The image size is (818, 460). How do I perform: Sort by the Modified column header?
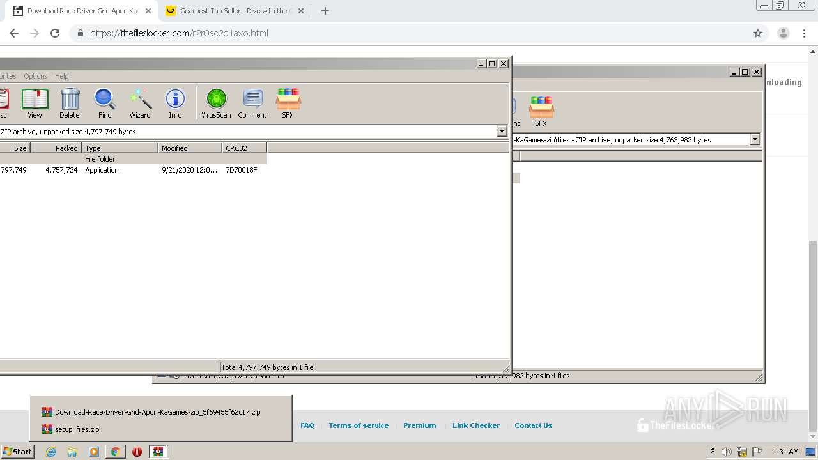coord(190,148)
